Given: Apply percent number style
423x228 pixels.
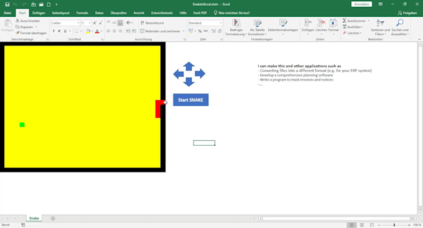Looking at the screenshot, I should pyautogui.click(x=200, y=31).
